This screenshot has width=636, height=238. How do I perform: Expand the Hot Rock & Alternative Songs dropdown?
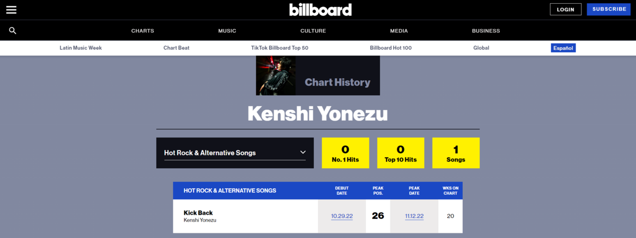point(235,153)
